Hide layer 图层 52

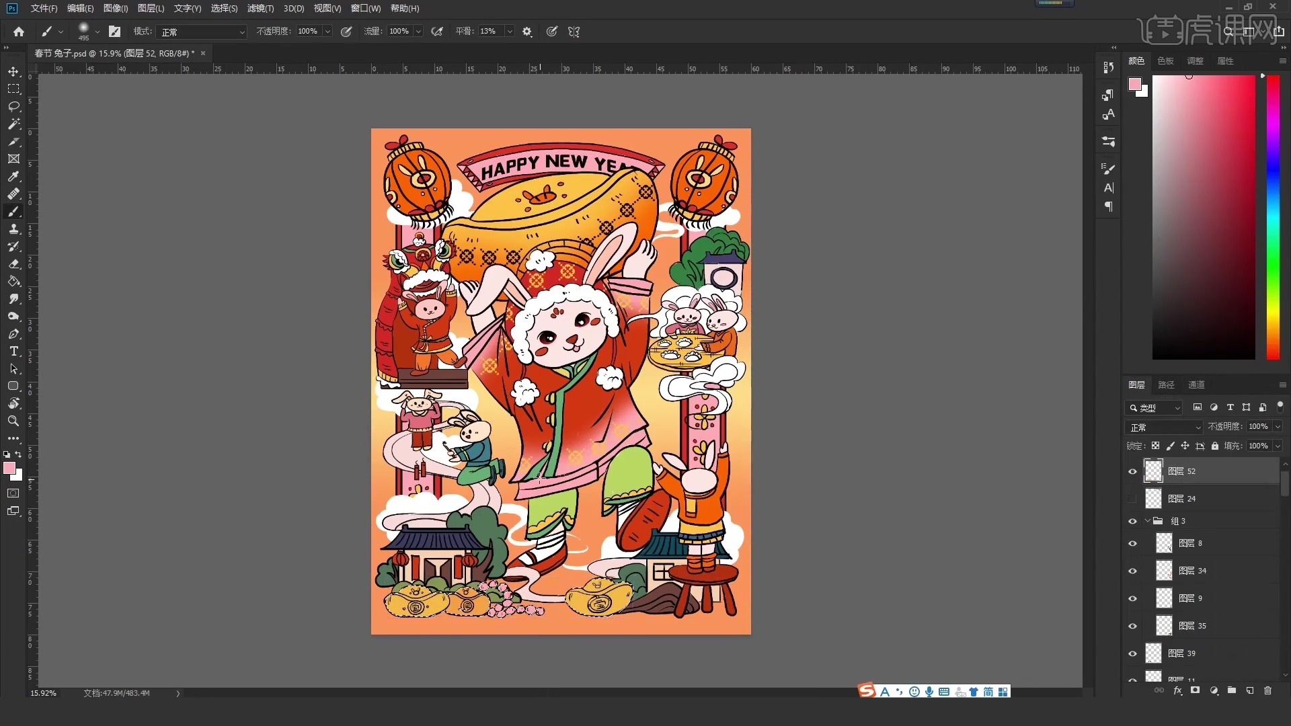pos(1132,471)
